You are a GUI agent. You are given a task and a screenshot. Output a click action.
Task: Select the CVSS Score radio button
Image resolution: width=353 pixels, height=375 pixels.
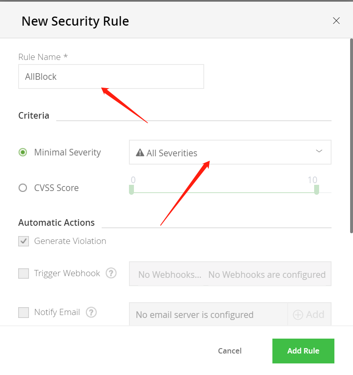pyautogui.click(x=23, y=188)
